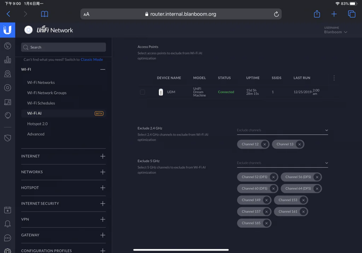The image size is (362, 253).
Task: Sort table by LAST RUN header
Action: [x=302, y=78]
